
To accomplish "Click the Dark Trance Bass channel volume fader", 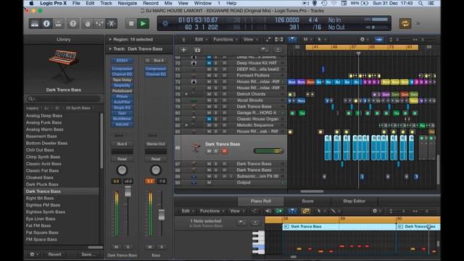I will point(128,191).
